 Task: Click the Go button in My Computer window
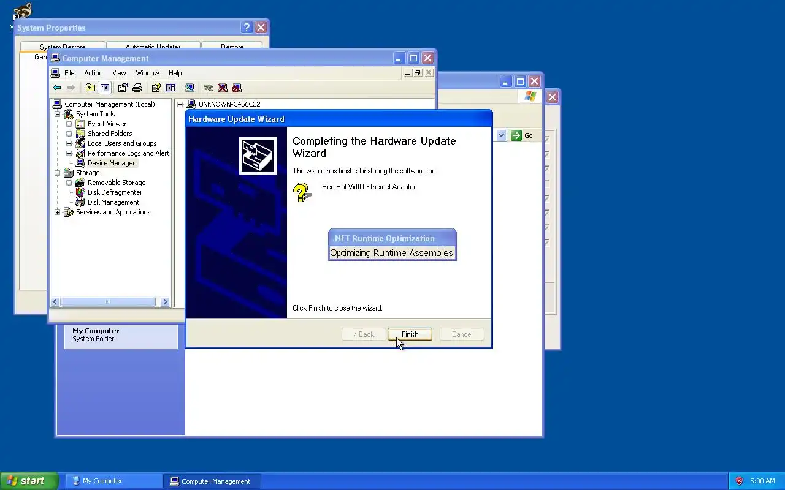click(523, 135)
